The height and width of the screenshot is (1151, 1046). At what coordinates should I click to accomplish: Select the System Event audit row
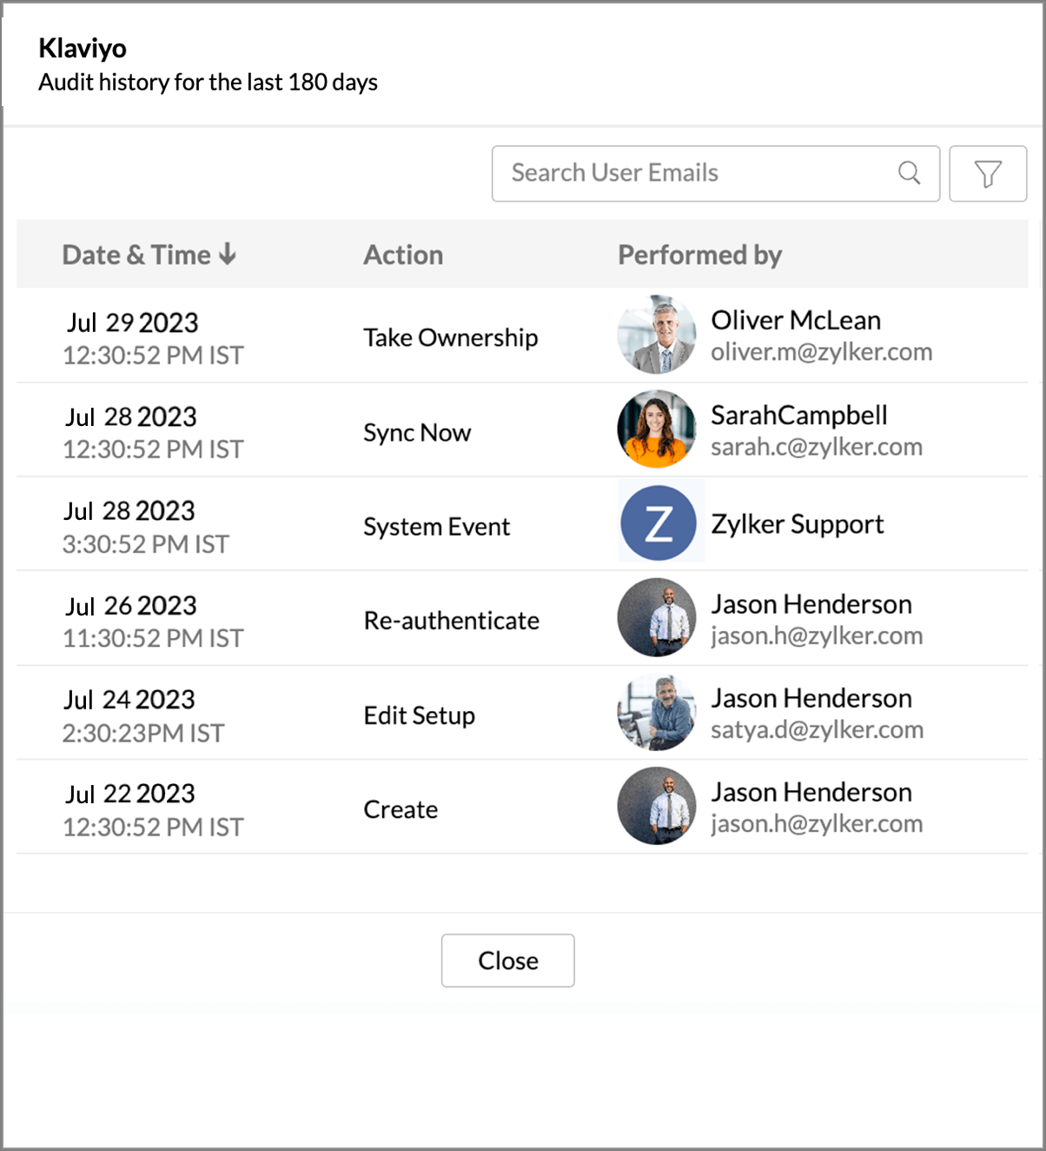[522, 523]
